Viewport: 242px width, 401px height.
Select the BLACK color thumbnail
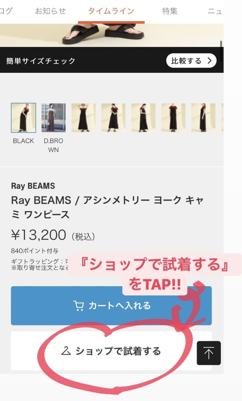tap(23, 117)
